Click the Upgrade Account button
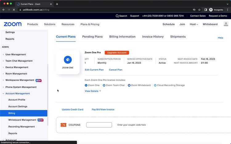This screenshot has height=144, width=231. pos(117,53)
